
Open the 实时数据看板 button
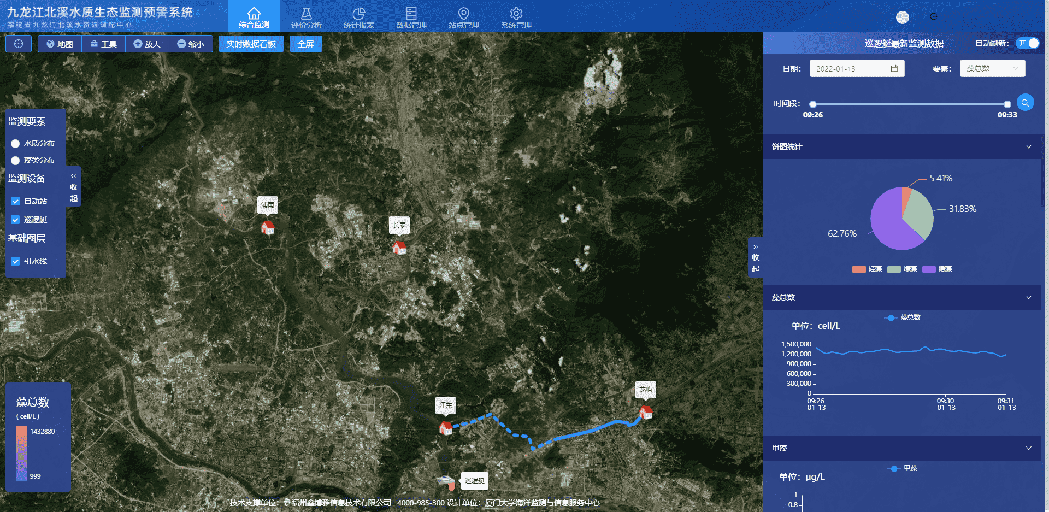[251, 44]
